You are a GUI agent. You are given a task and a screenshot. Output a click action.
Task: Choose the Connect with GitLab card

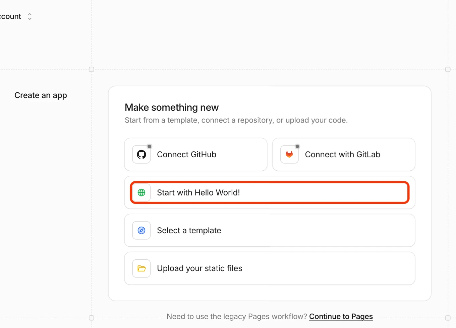344,155
